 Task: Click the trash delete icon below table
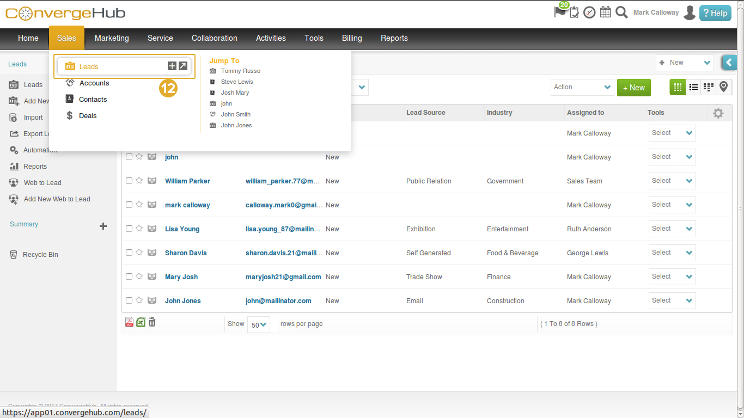point(152,322)
